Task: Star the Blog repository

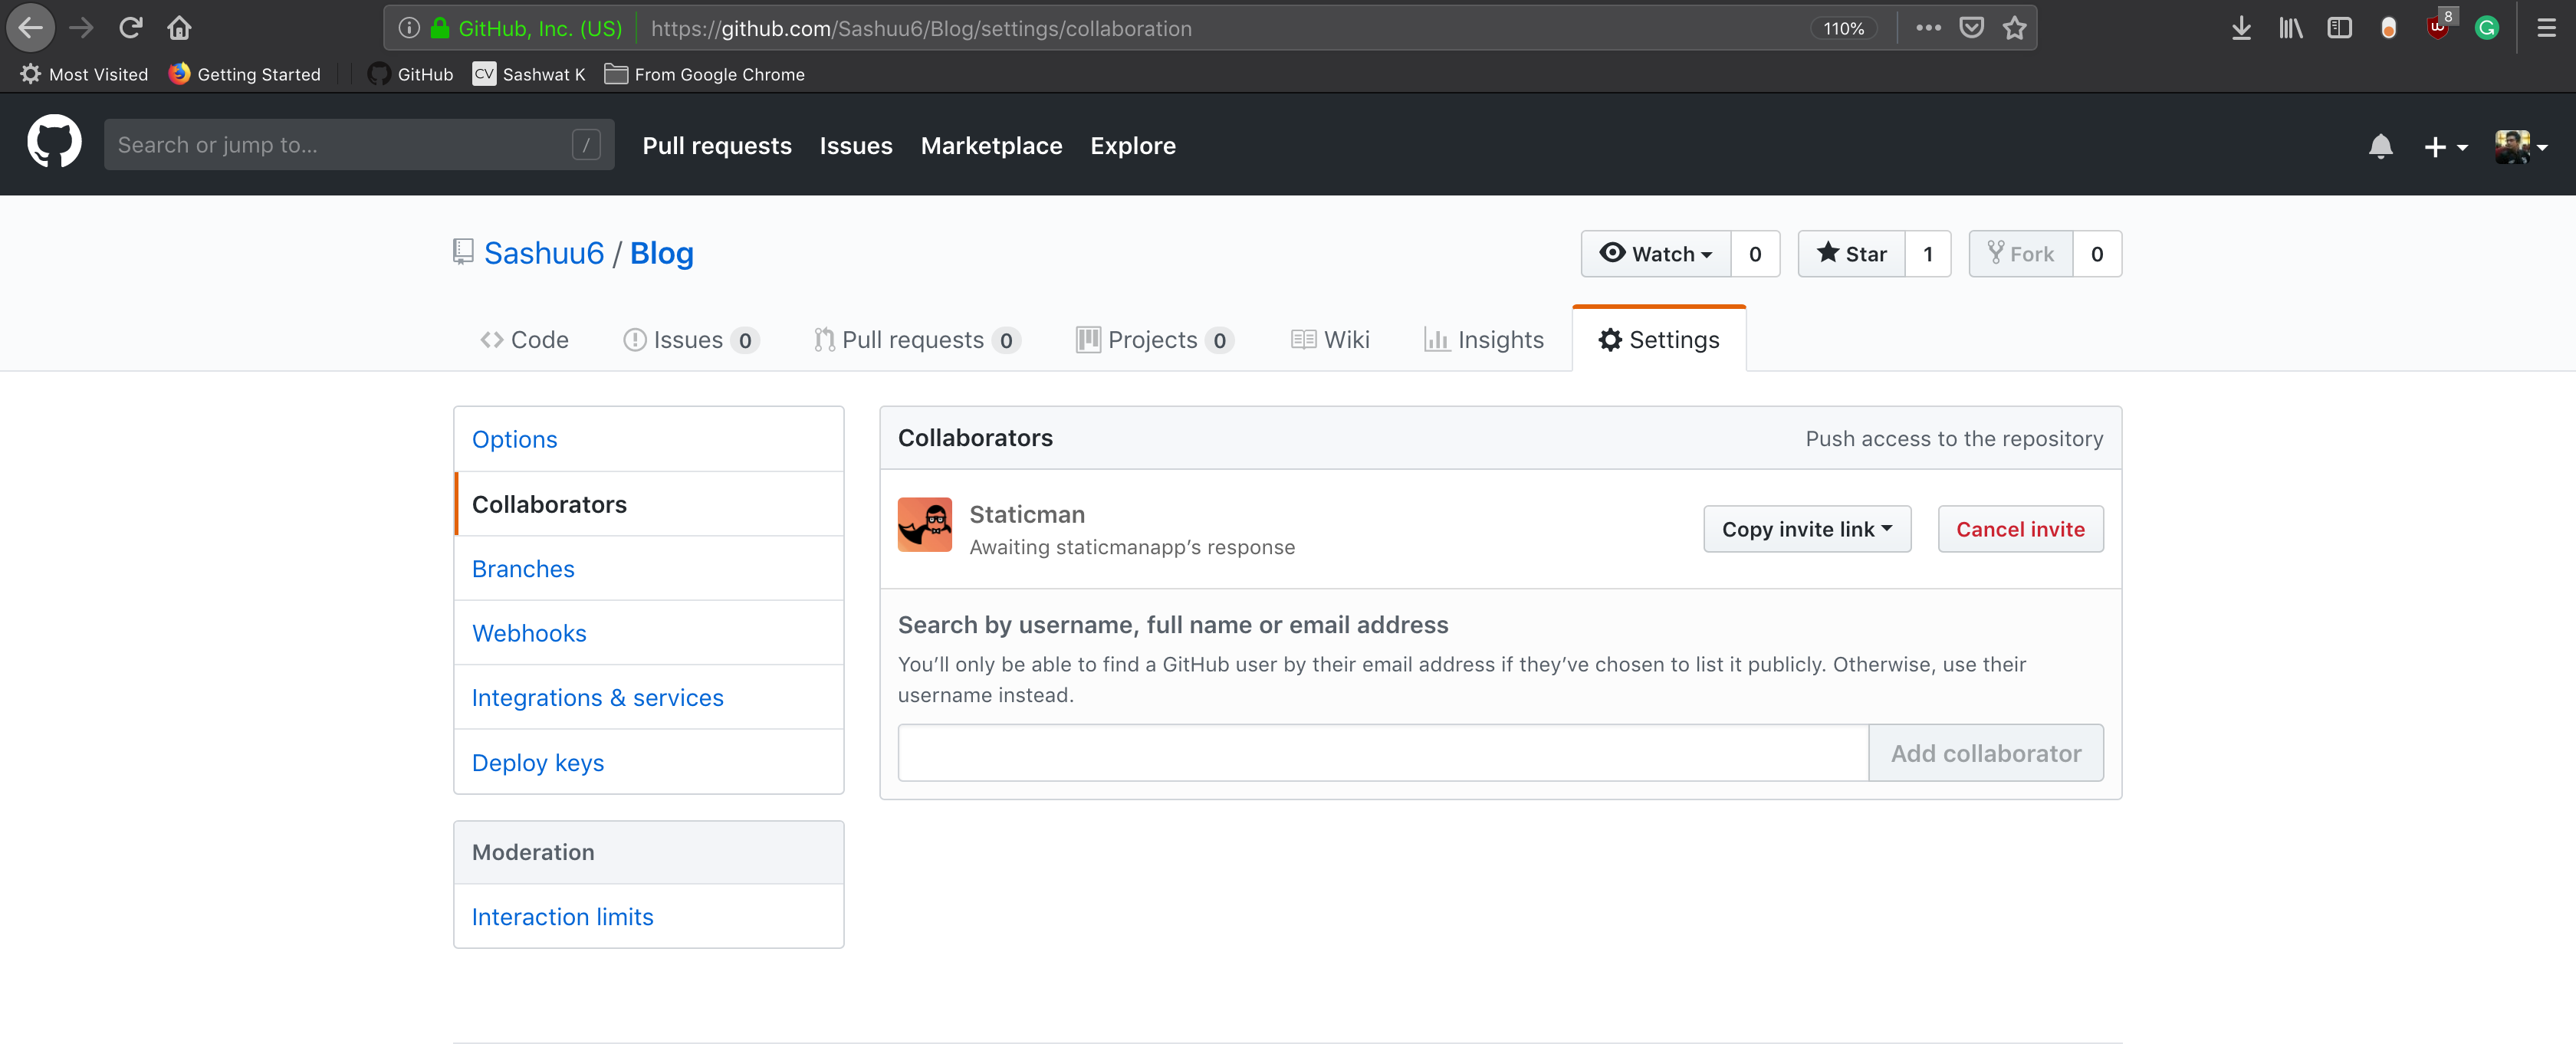Action: click(x=1852, y=254)
